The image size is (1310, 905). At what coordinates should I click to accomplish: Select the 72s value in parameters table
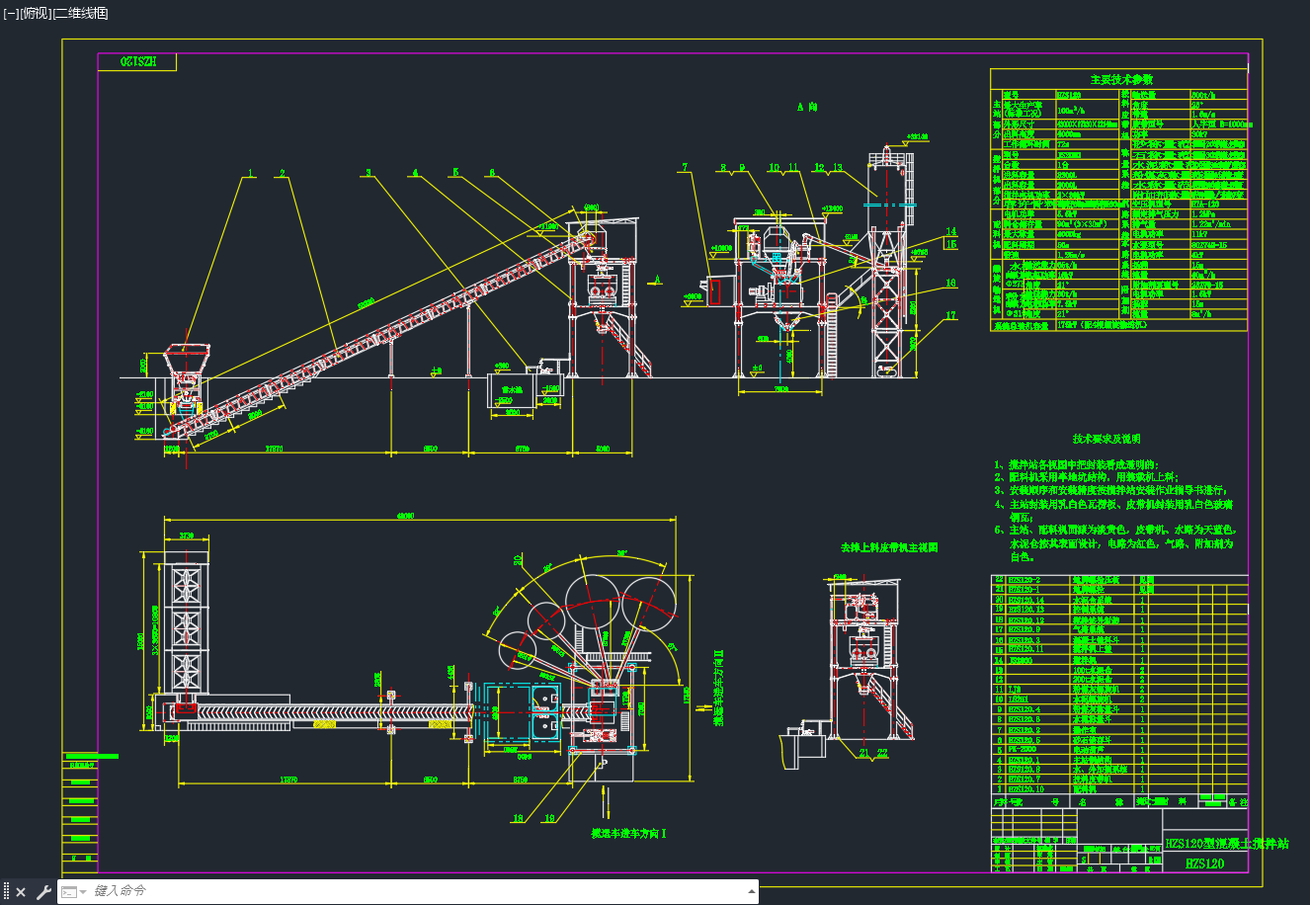1063,144
